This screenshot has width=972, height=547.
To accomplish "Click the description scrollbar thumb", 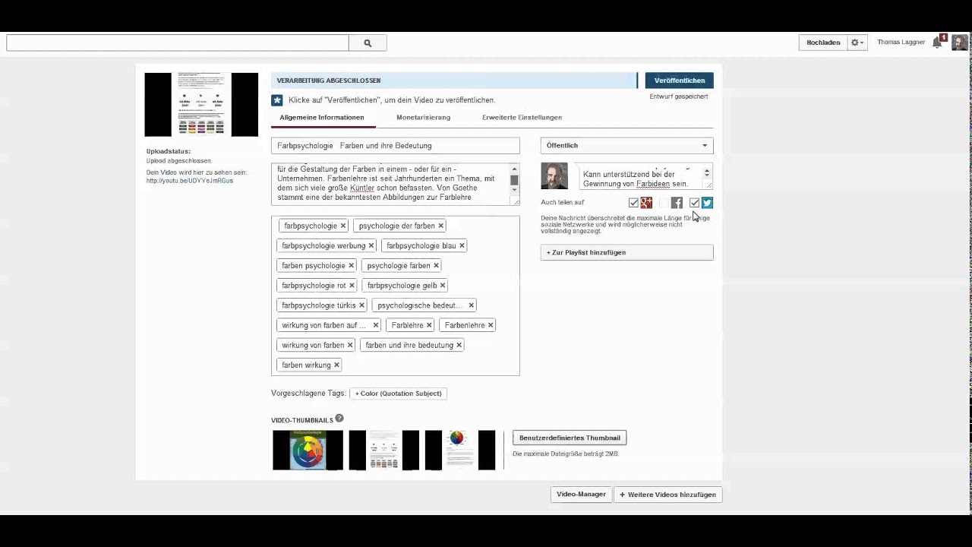I will (514, 181).
